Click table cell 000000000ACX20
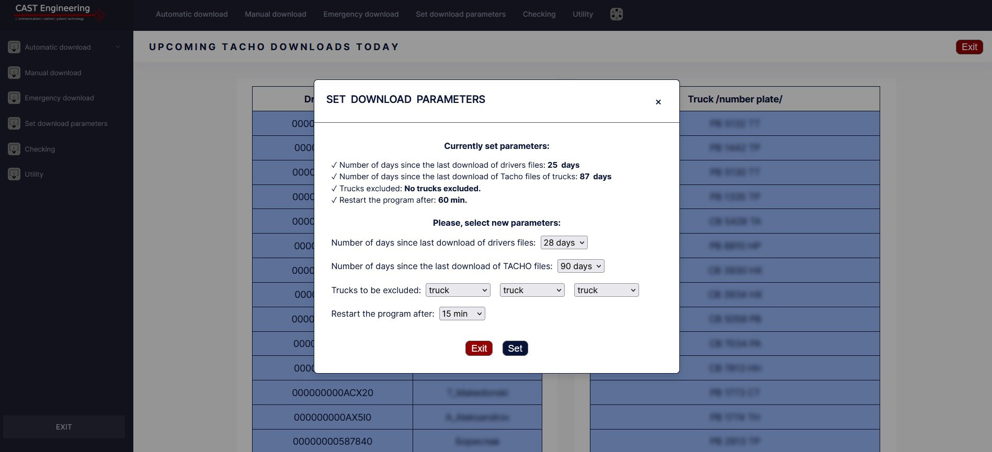 (x=333, y=392)
